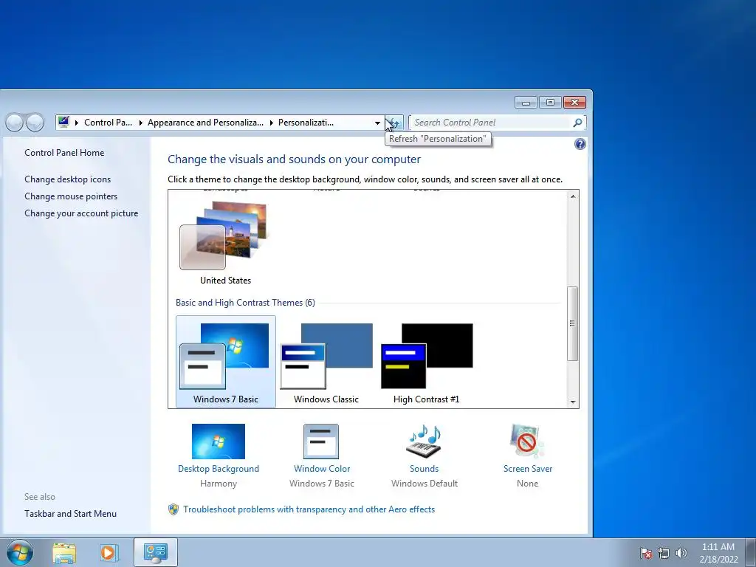Viewport: 756px width, 567px height.
Task: Click the Back navigation button
Action: 14,123
